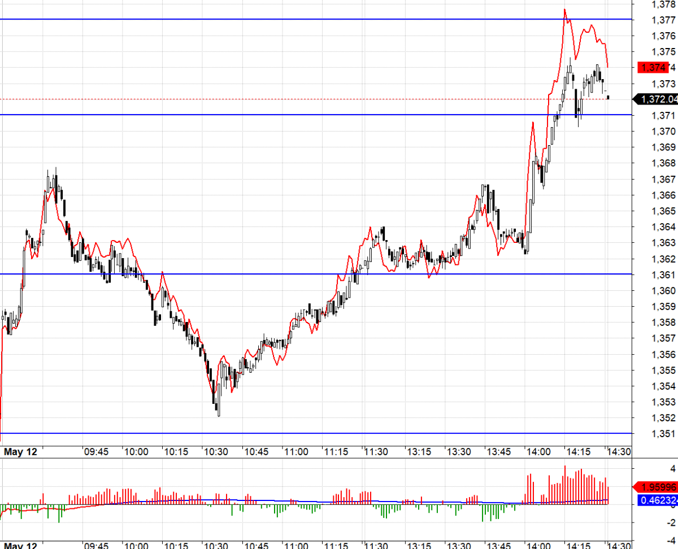Click the tallest red histogram bar
This screenshot has width=678, height=549.
565,485
